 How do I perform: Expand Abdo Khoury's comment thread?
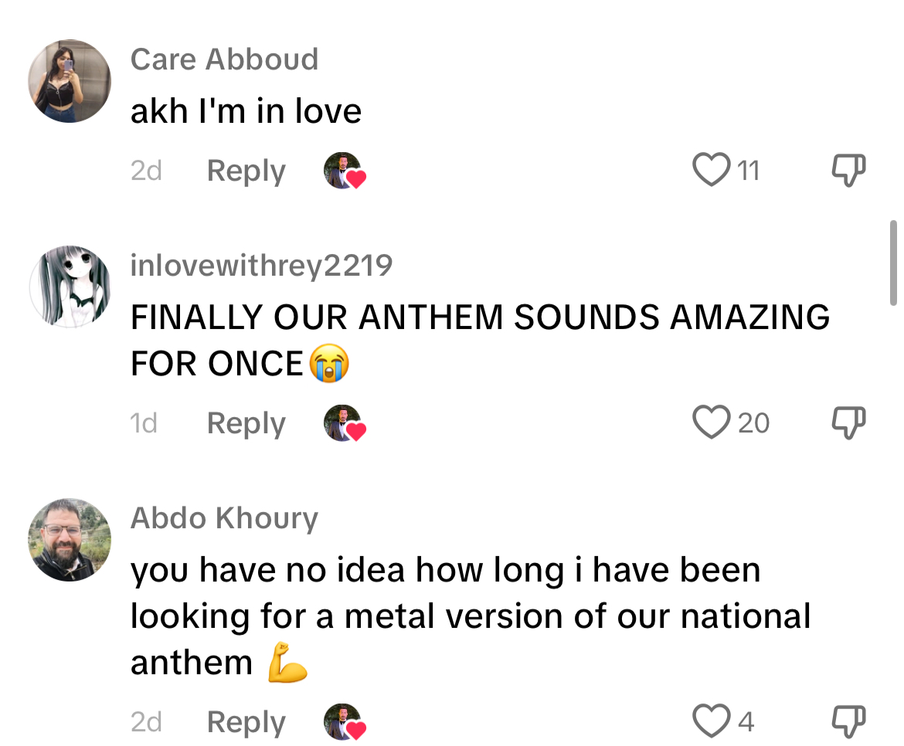246,721
